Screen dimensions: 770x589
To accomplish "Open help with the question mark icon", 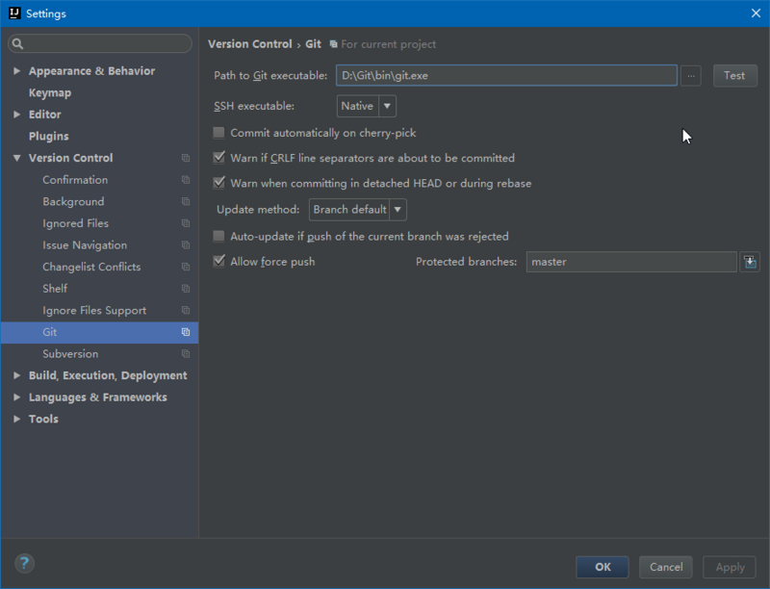I will [x=24, y=563].
